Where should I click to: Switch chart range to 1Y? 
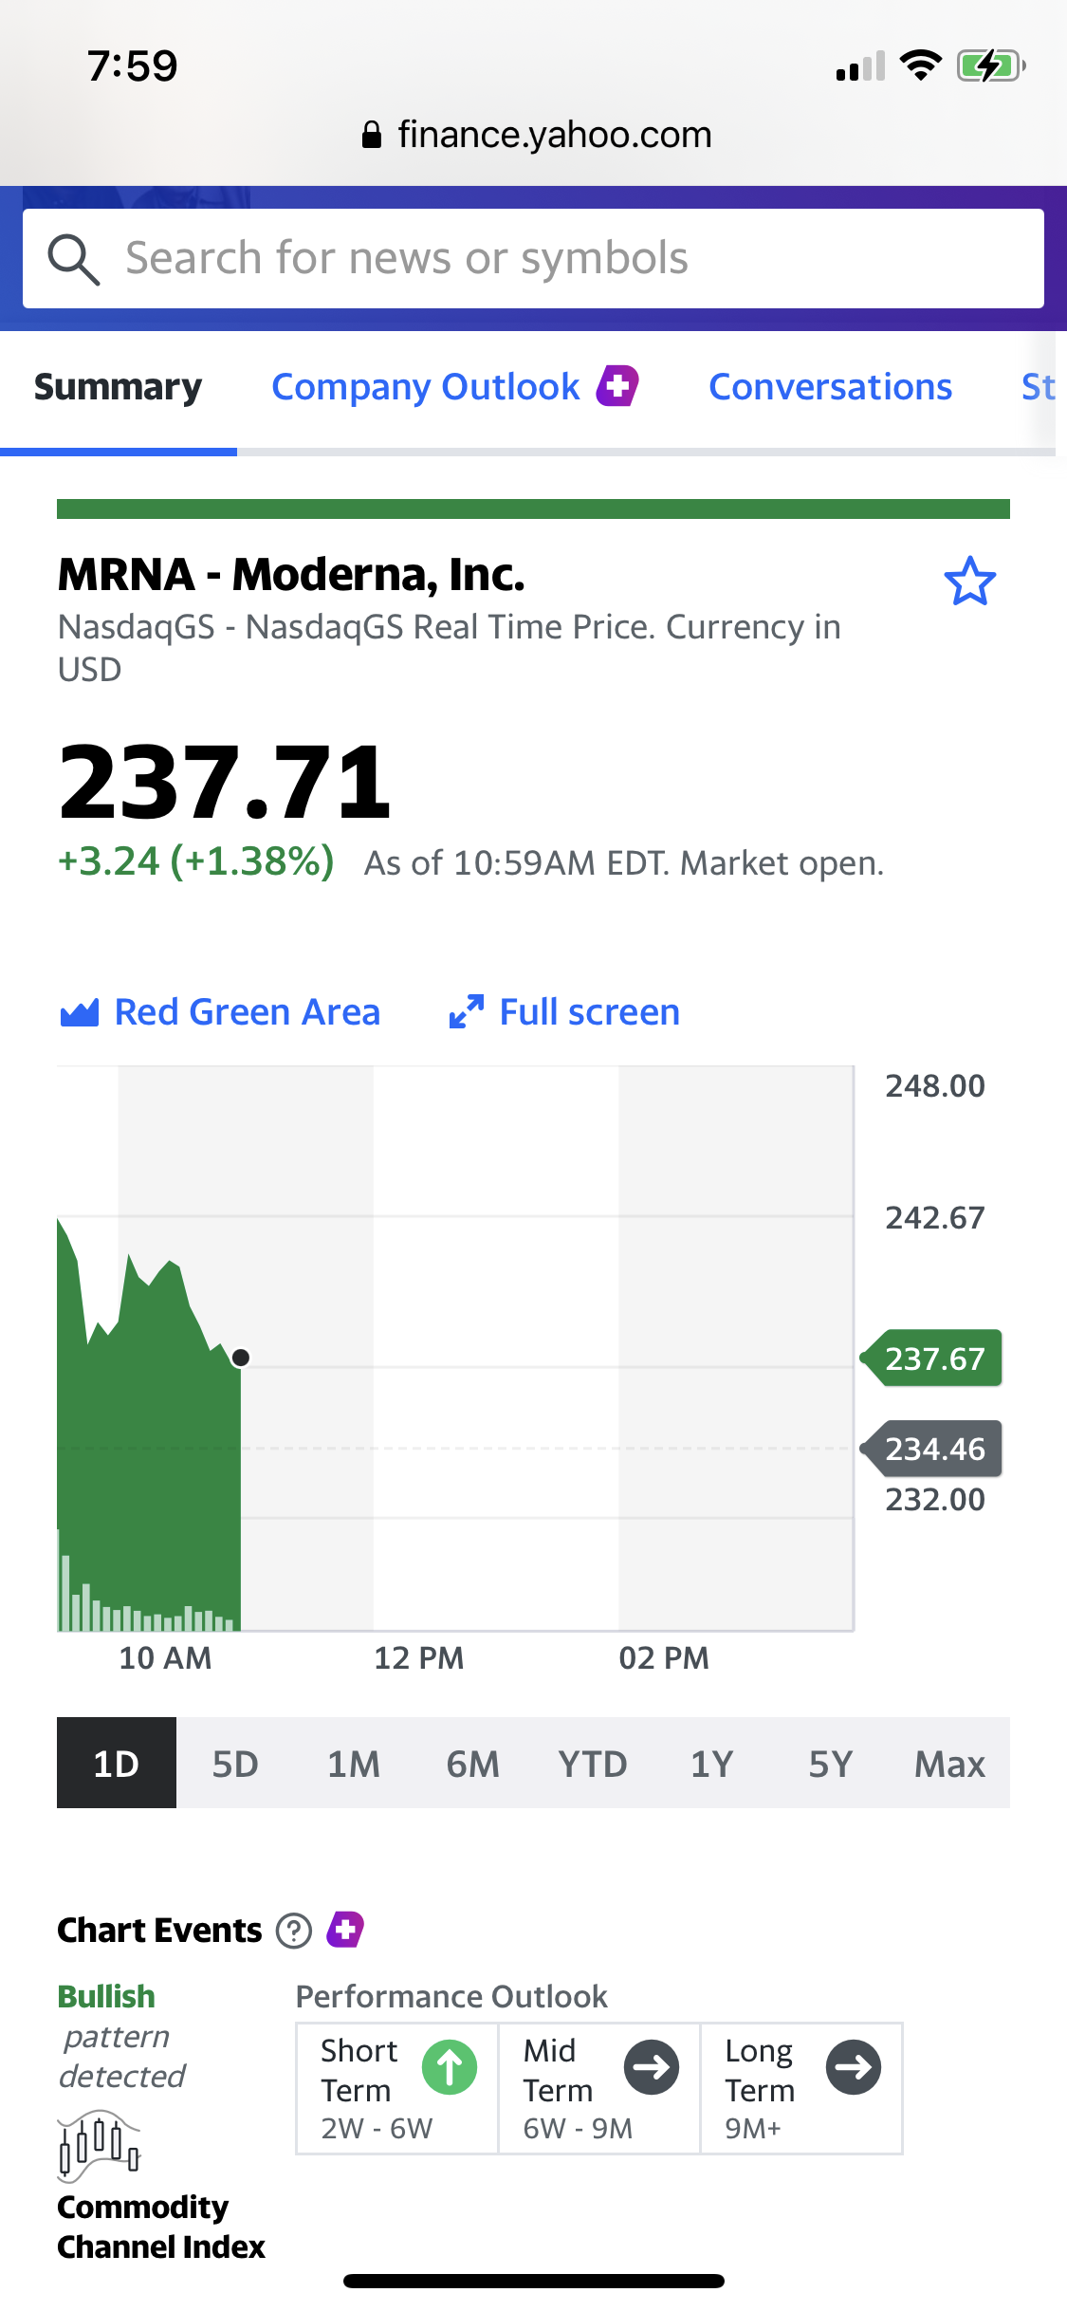[x=711, y=1763]
